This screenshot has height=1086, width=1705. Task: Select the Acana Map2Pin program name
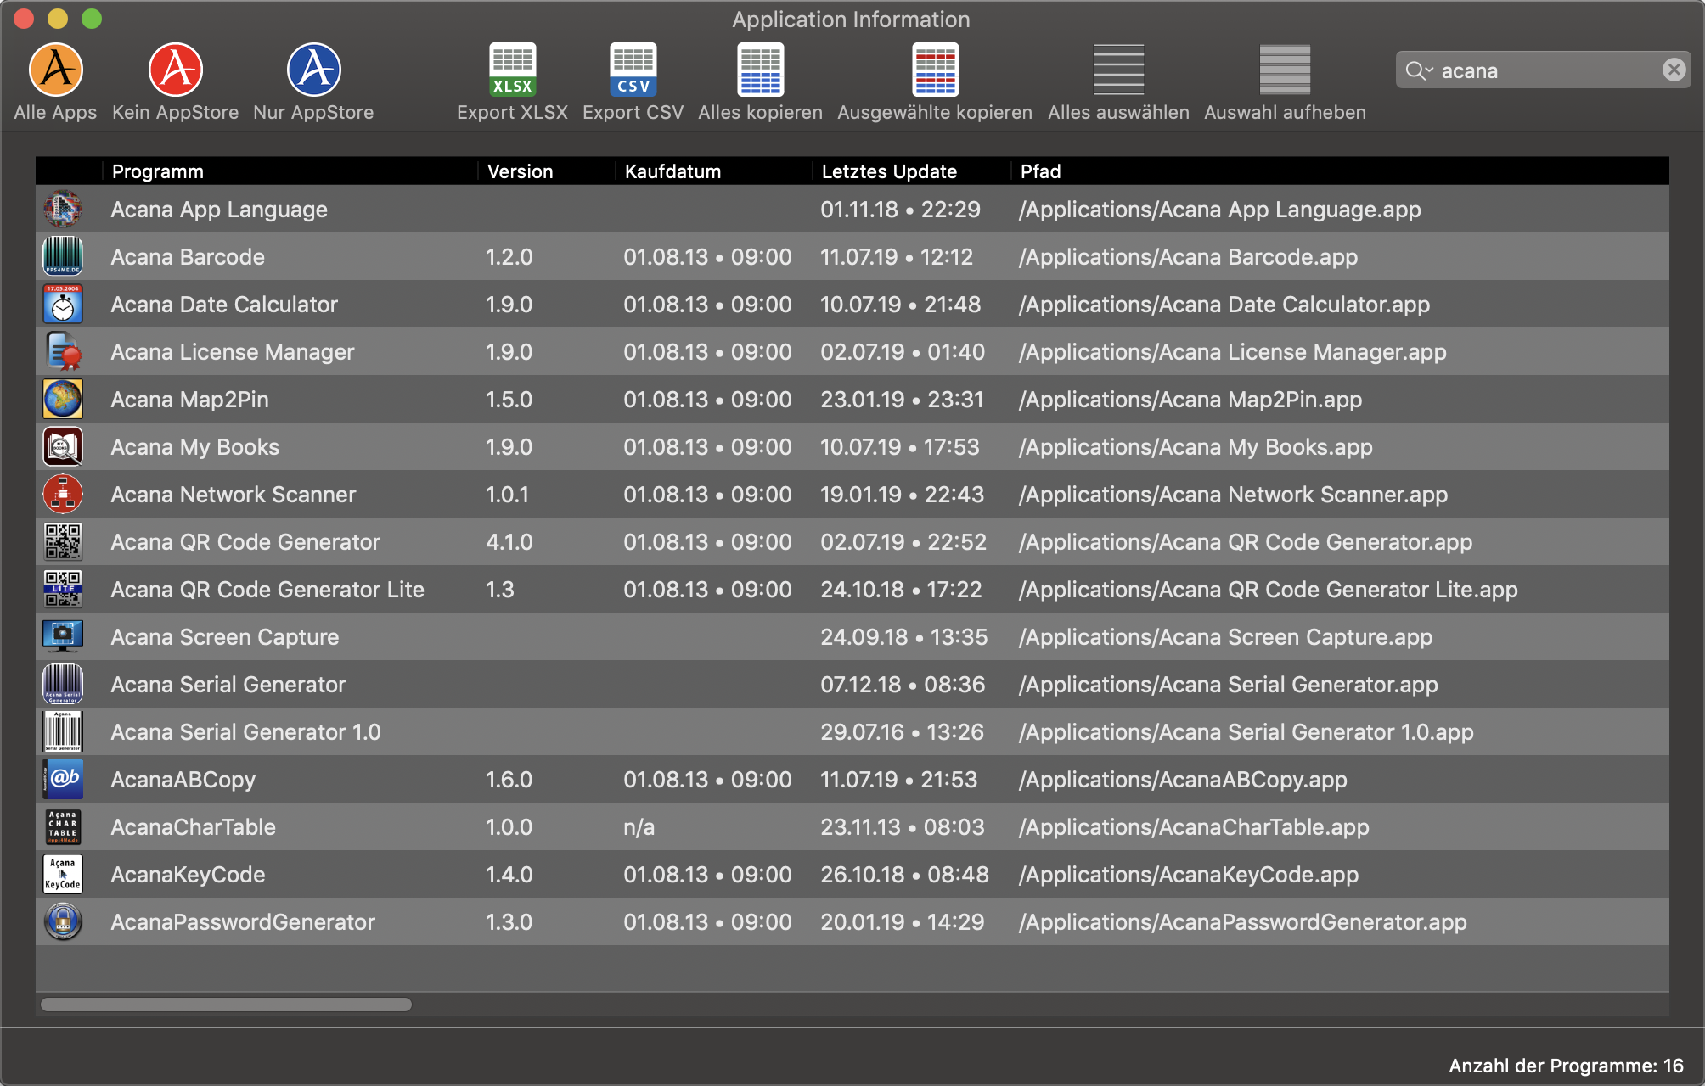[x=190, y=400]
